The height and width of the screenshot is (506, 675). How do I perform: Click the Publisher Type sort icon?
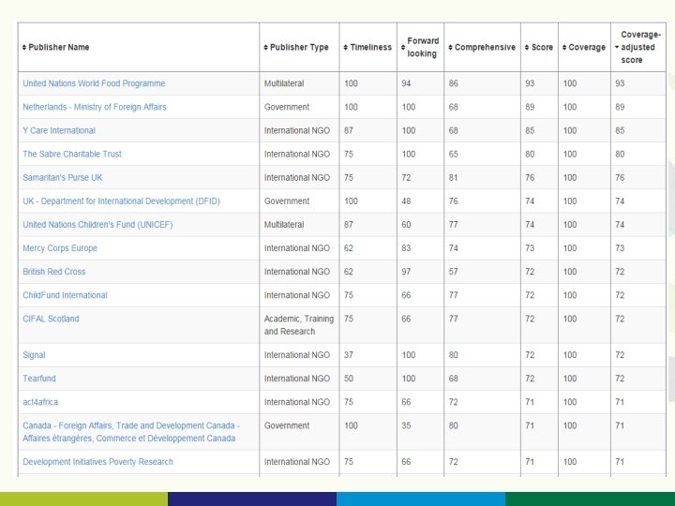[265, 48]
